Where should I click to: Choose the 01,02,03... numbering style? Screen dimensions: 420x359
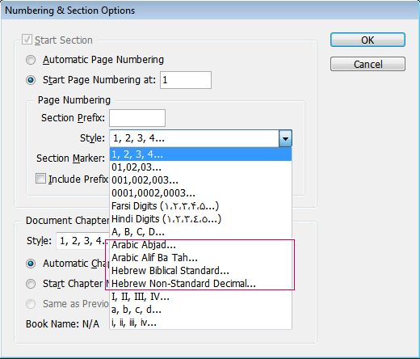tap(200, 167)
